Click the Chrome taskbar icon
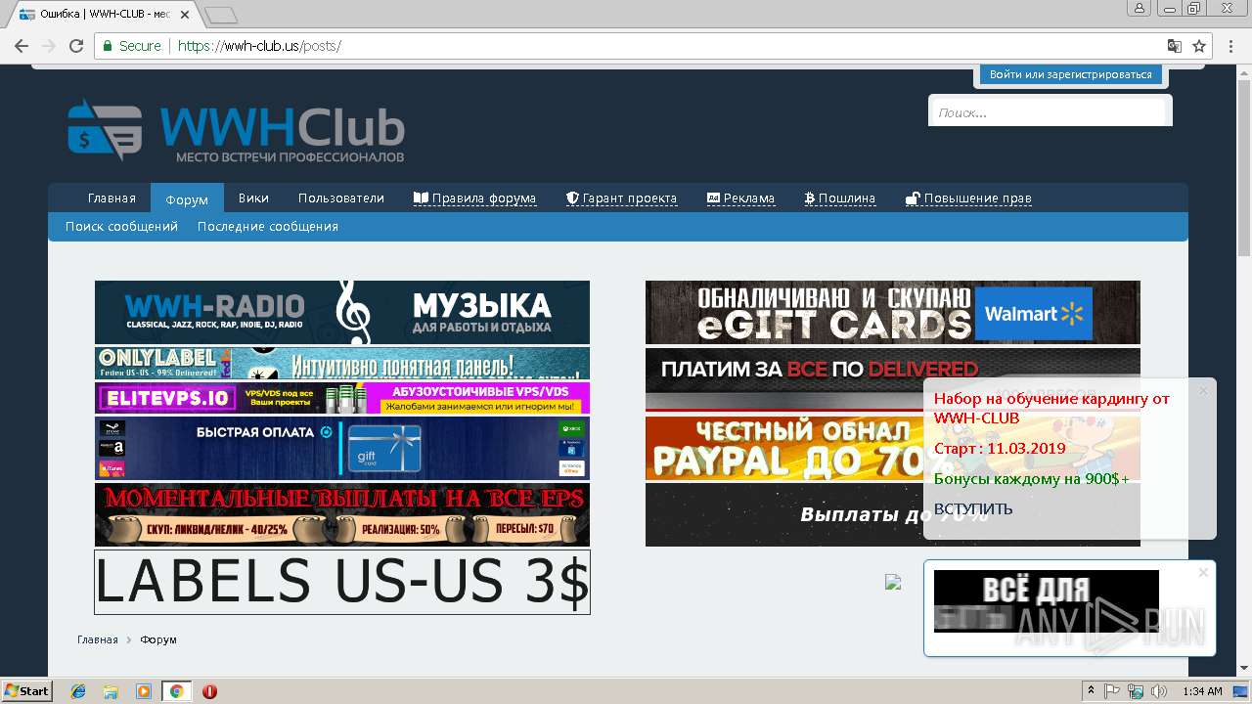This screenshot has height=704, width=1252. click(x=176, y=691)
